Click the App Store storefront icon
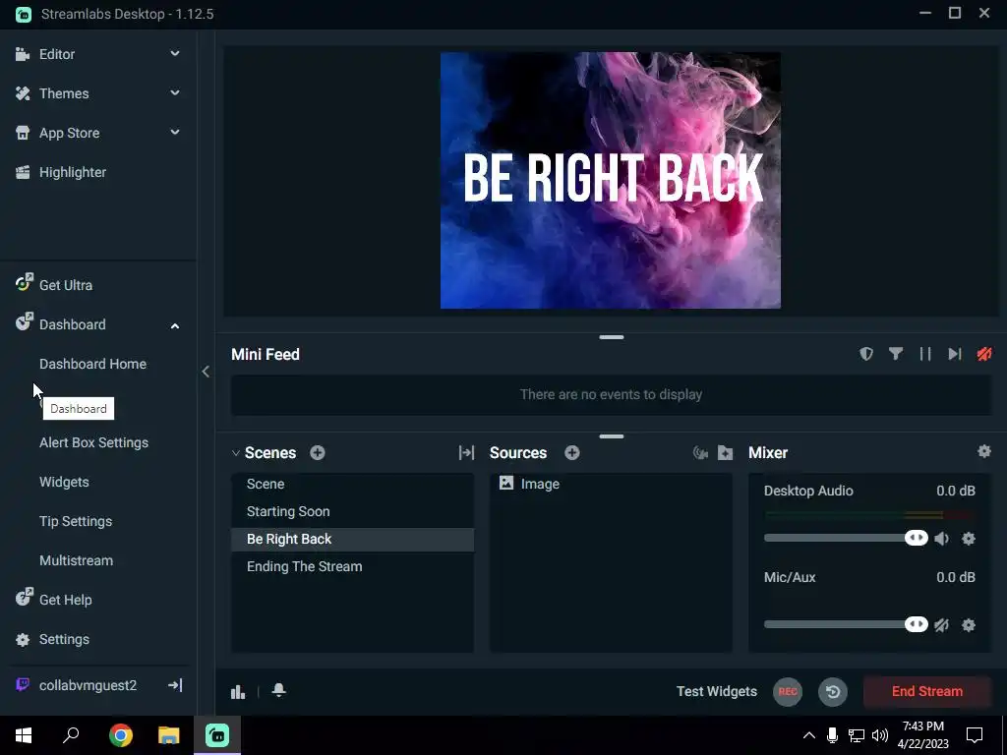The height and width of the screenshot is (755, 1007). [23, 133]
